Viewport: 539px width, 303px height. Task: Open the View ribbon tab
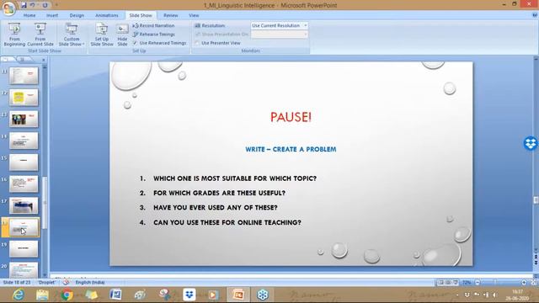coord(194,15)
